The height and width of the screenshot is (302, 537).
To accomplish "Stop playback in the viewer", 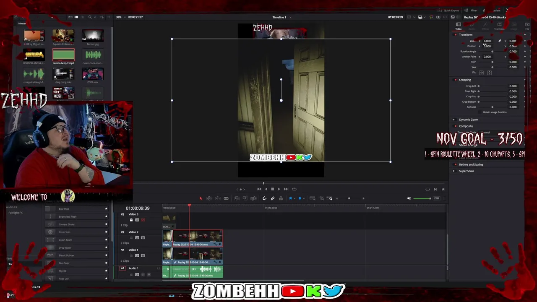I will pyautogui.click(x=272, y=189).
